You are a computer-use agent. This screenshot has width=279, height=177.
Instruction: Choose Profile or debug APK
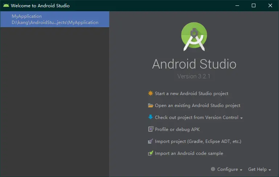[x=177, y=129]
